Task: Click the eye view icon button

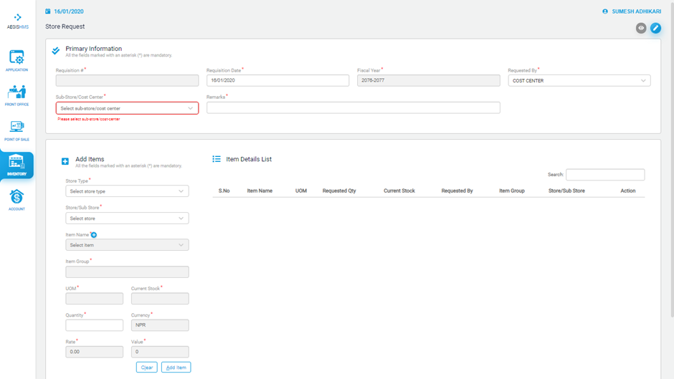Action: tap(641, 28)
